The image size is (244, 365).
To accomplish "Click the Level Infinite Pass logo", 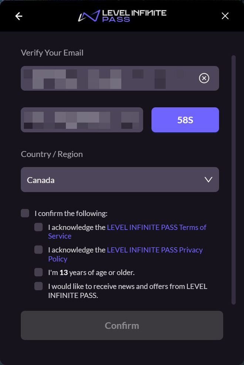I will pyautogui.click(x=122, y=16).
